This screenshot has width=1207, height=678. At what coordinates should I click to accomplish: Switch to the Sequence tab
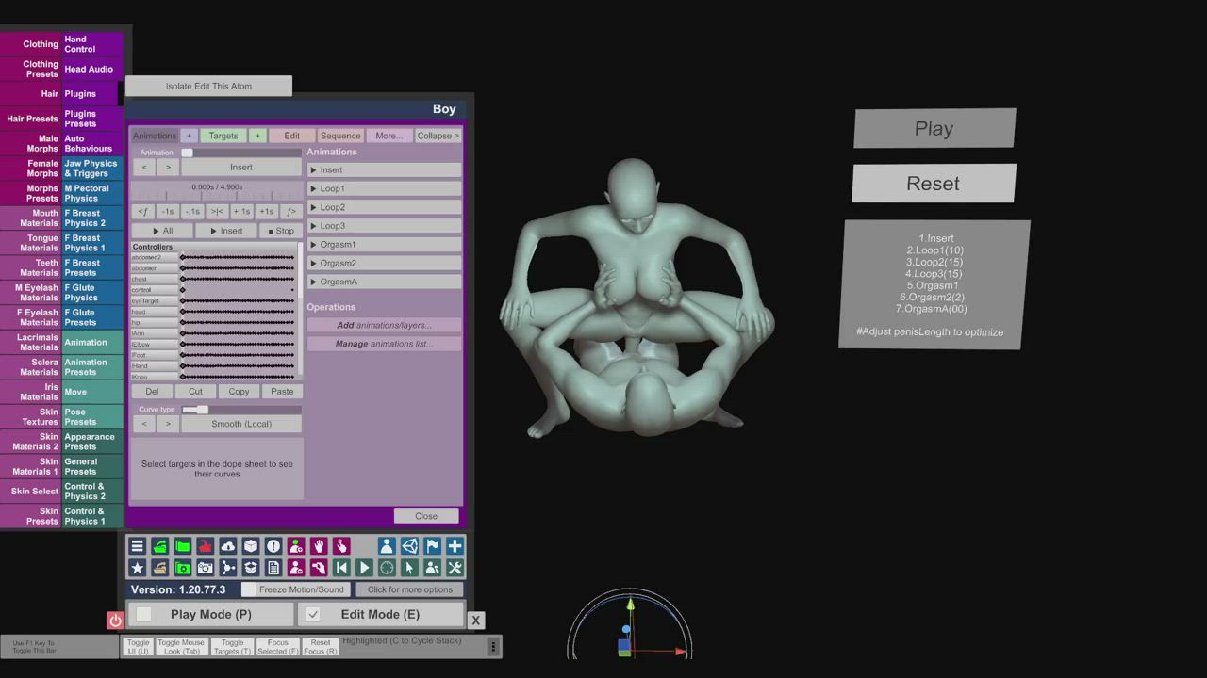click(x=340, y=136)
